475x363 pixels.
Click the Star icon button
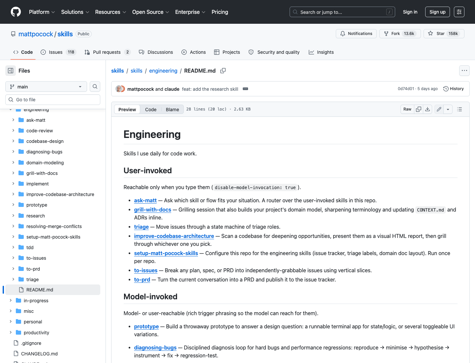click(x=444, y=34)
